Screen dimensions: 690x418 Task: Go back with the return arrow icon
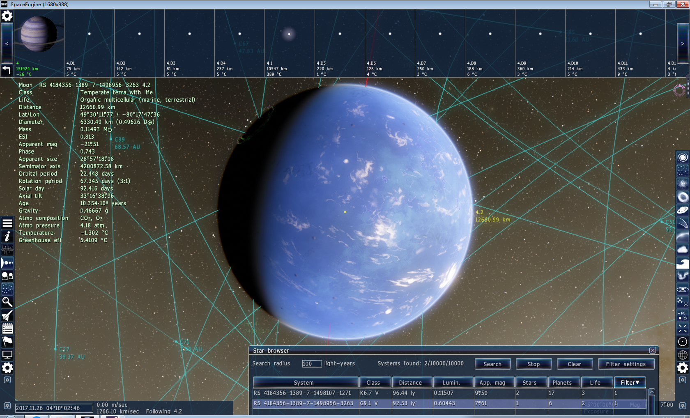pos(7,70)
